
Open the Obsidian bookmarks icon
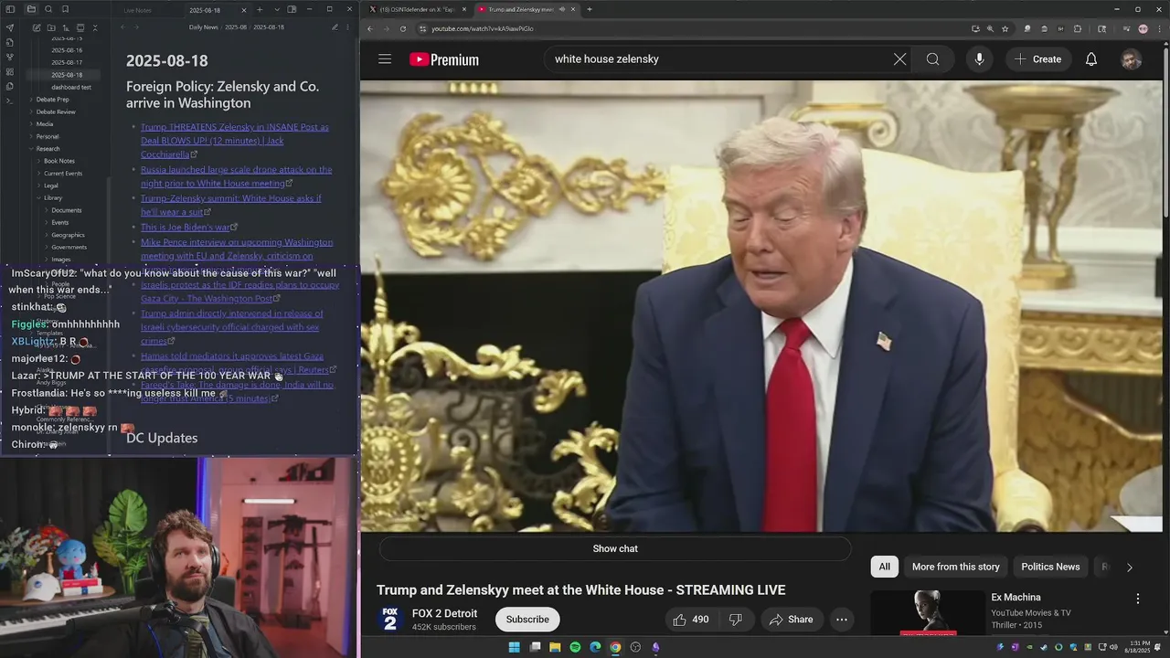click(65, 9)
